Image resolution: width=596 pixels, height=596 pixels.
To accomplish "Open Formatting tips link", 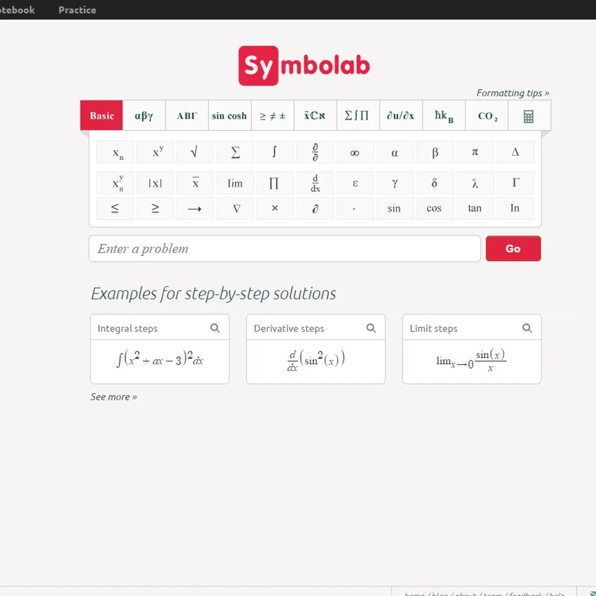I will [513, 93].
